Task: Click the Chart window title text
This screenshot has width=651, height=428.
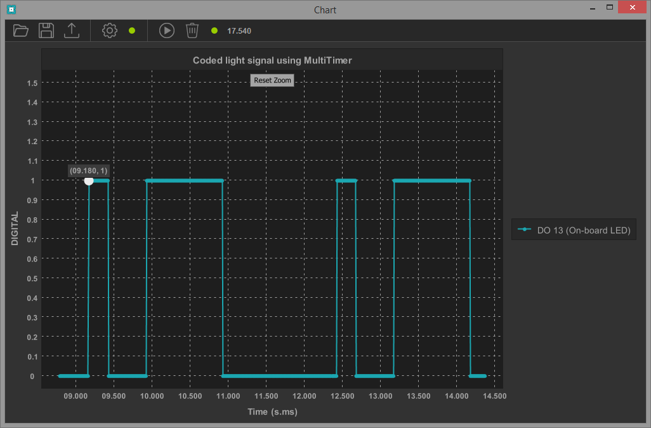Action: point(325,10)
